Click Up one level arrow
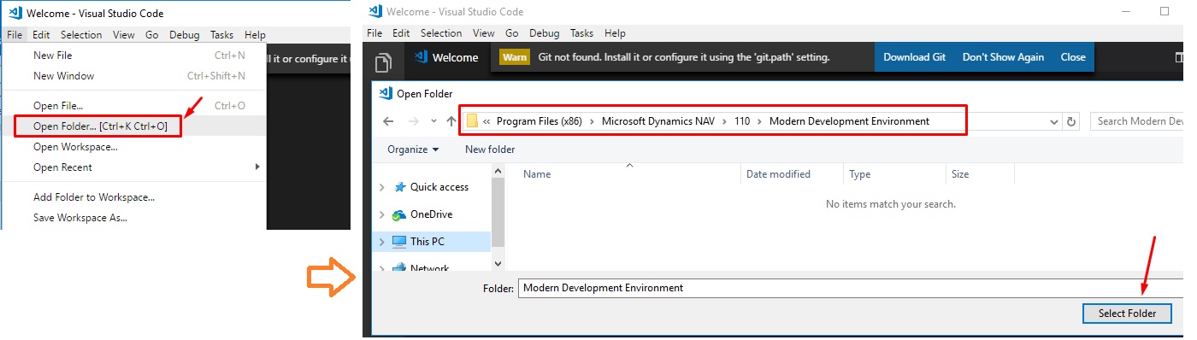Screen dimensions: 1197x340 coord(451,121)
